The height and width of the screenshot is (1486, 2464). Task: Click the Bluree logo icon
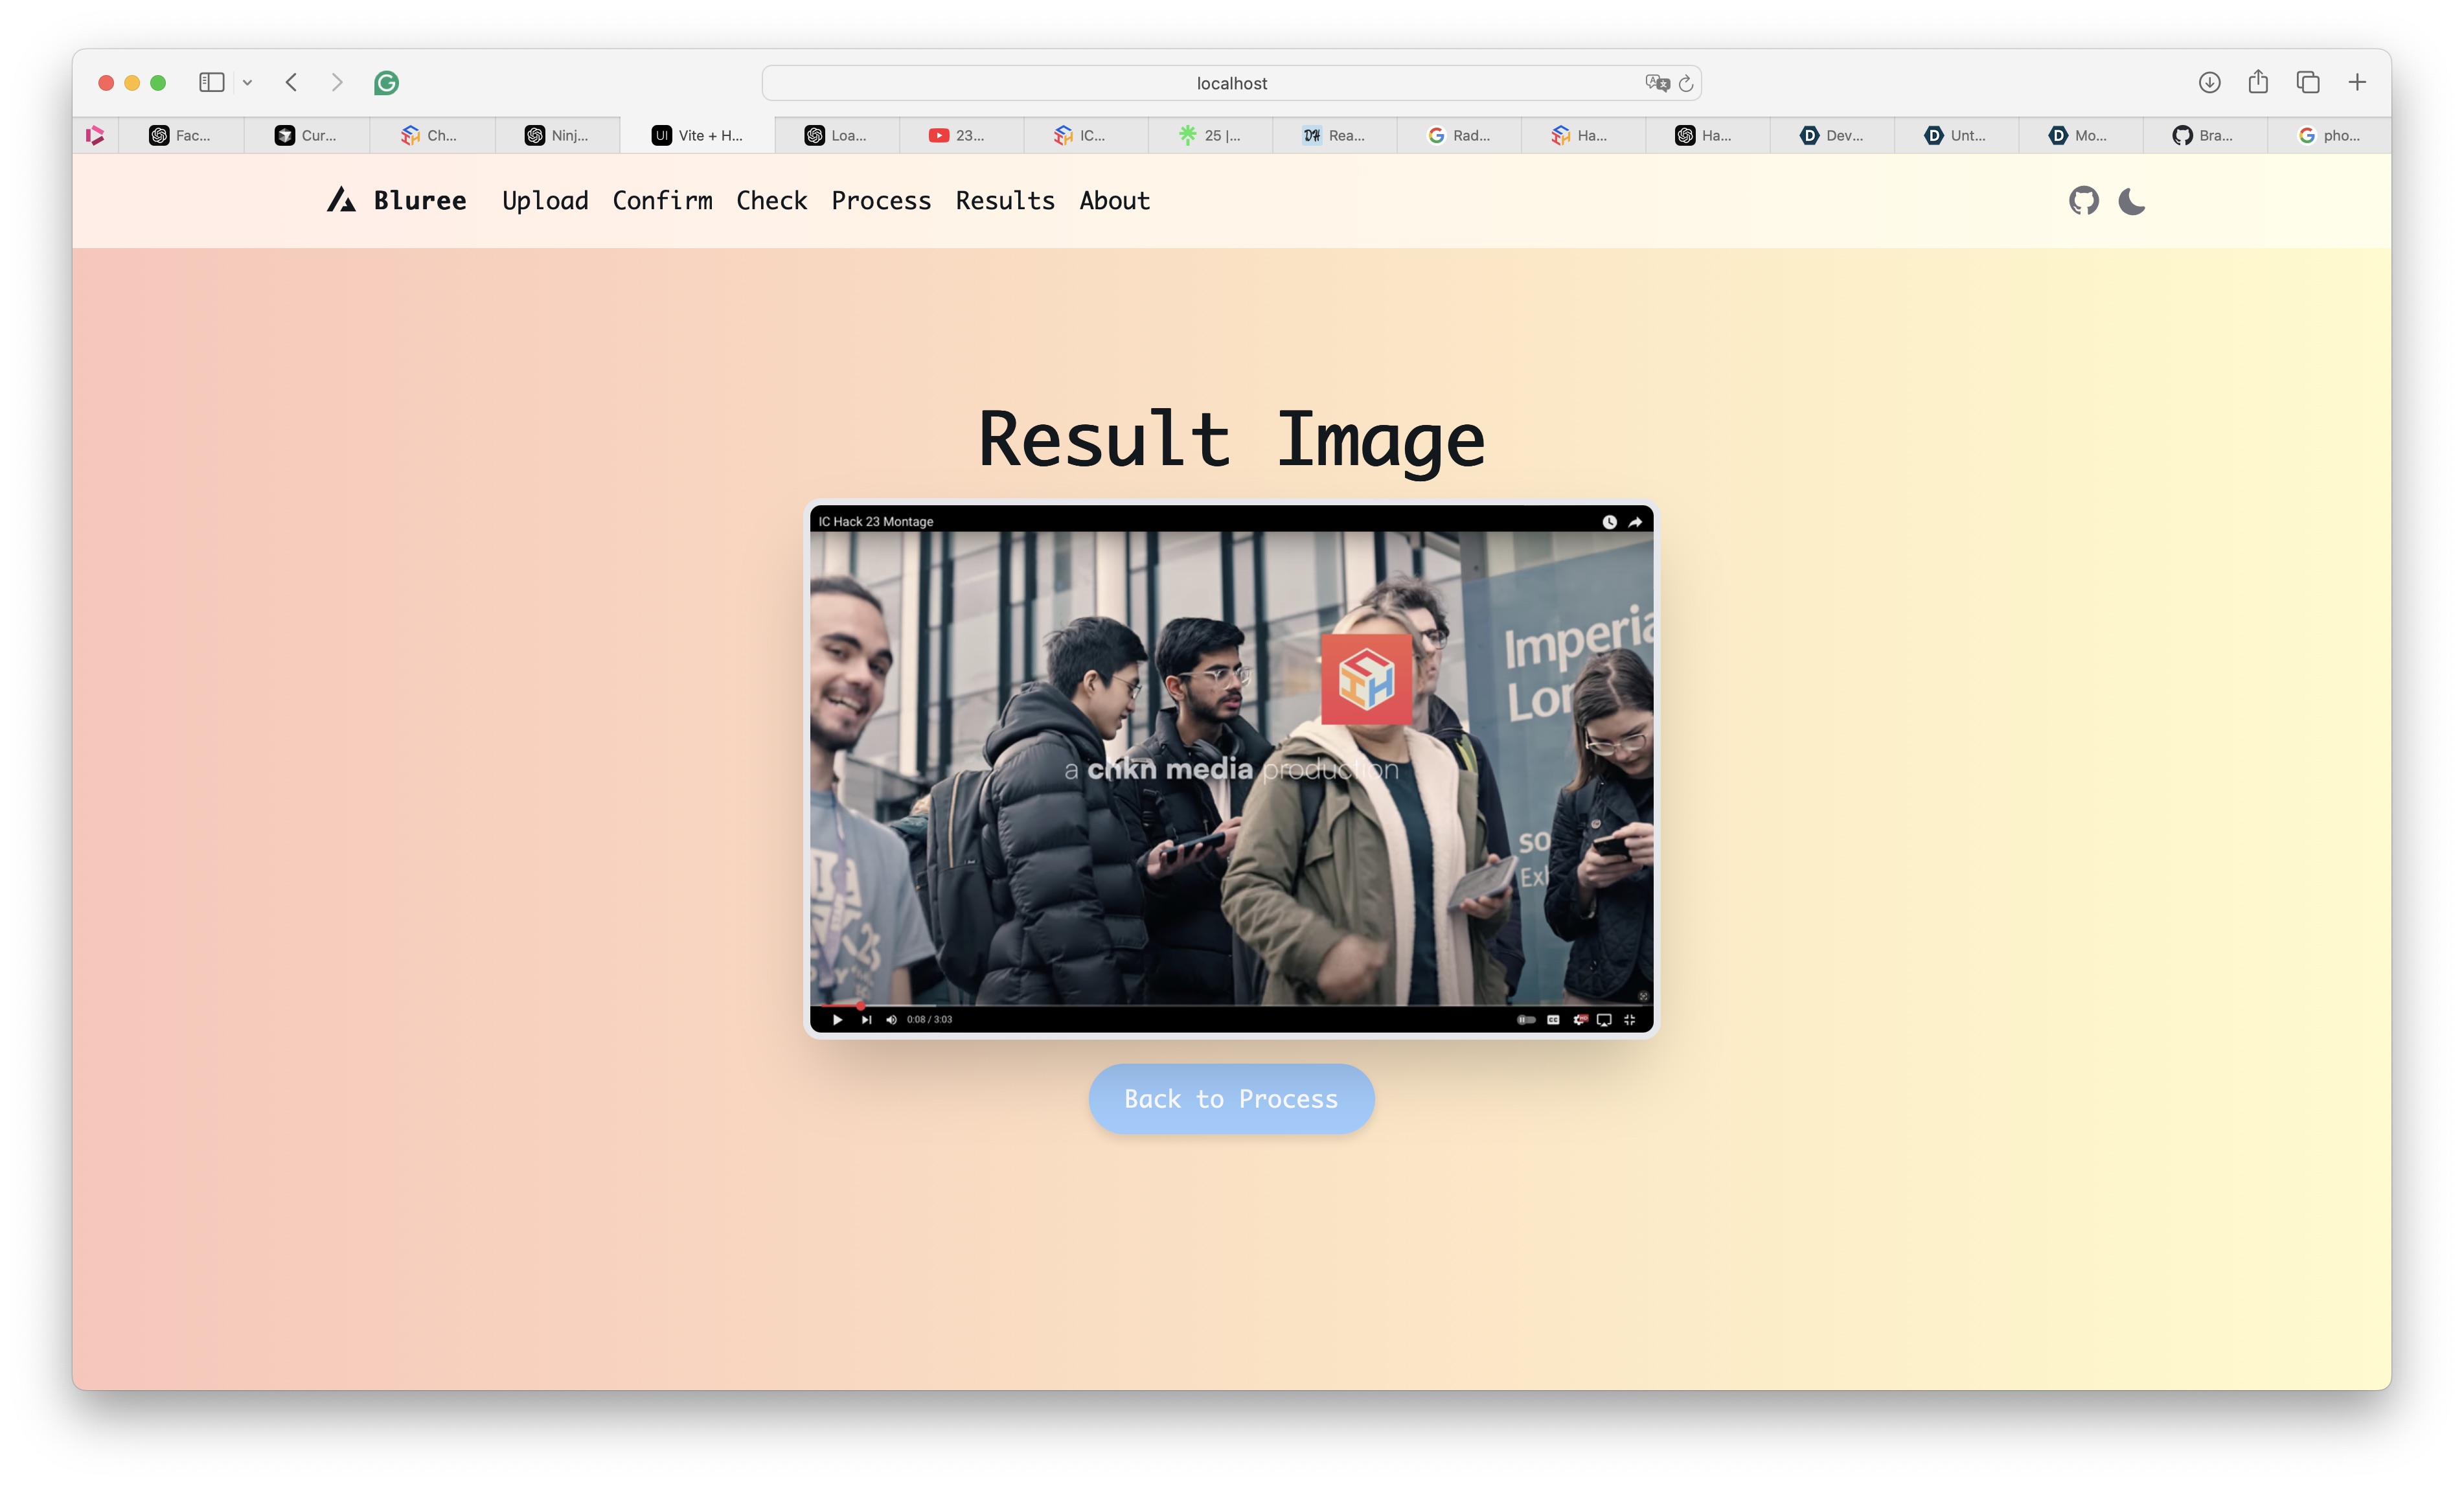tap(341, 200)
